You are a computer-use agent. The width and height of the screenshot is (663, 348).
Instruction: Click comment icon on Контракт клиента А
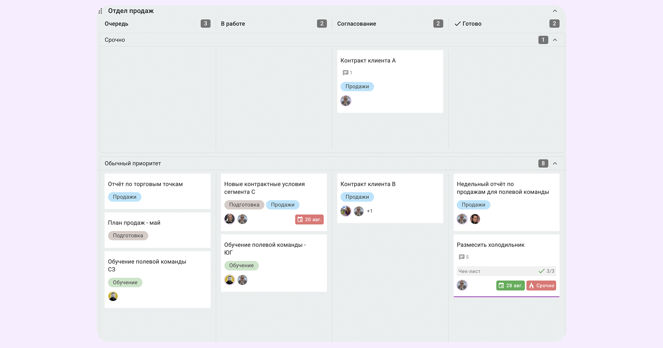[345, 73]
